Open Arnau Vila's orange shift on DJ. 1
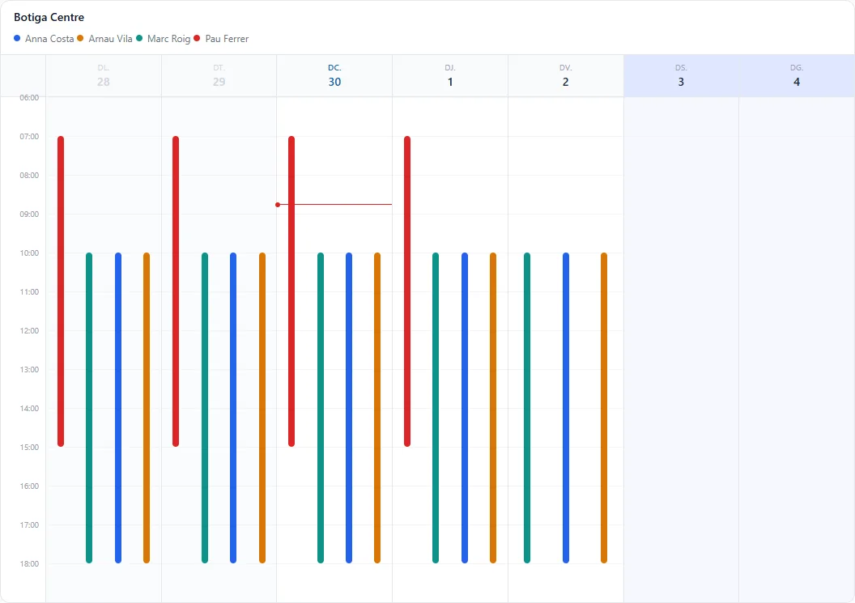Screen dimensions: 855x603 tap(493, 408)
